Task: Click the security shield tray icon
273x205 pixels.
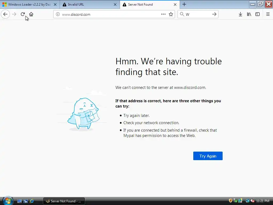Action: tap(231, 201)
